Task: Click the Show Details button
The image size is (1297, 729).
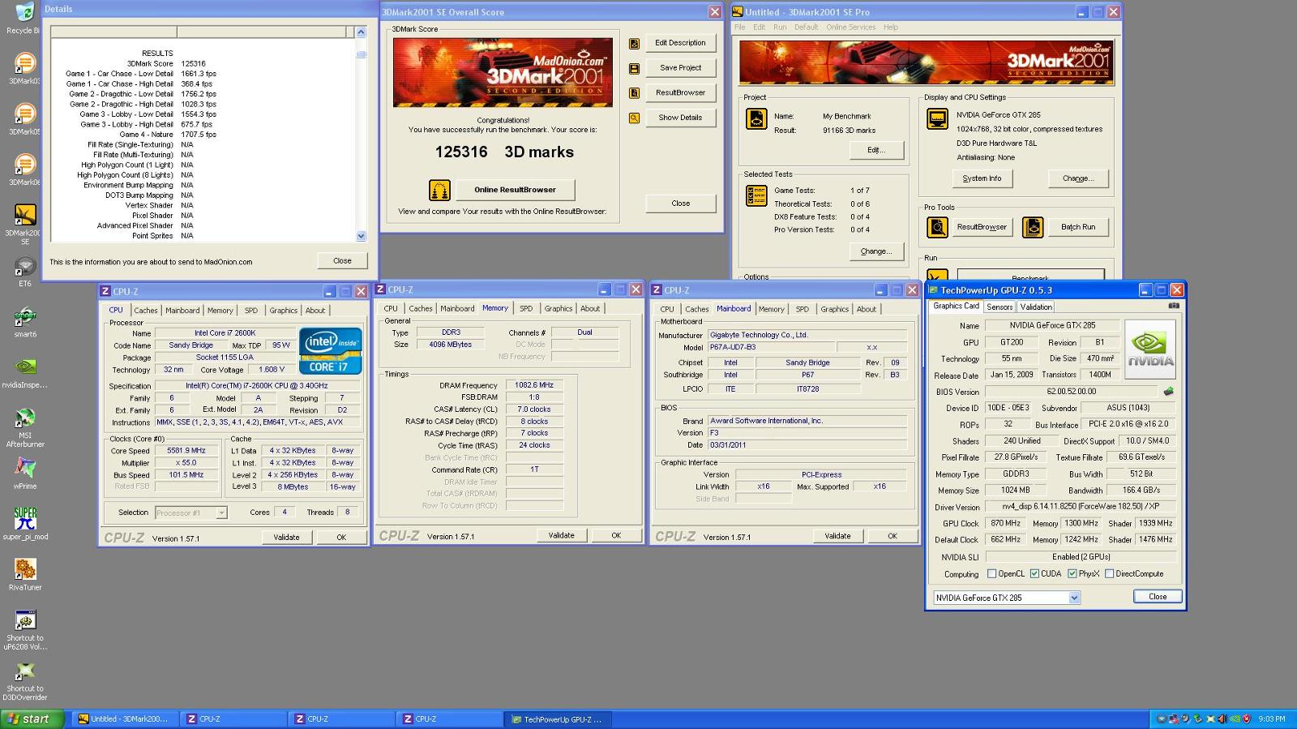Action: coord(680,118)
